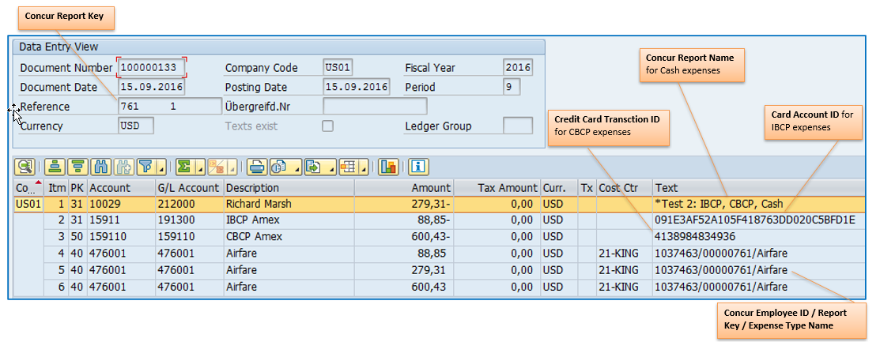Focus the Document Number field
The image size is (880, 342).
point(151,68)
